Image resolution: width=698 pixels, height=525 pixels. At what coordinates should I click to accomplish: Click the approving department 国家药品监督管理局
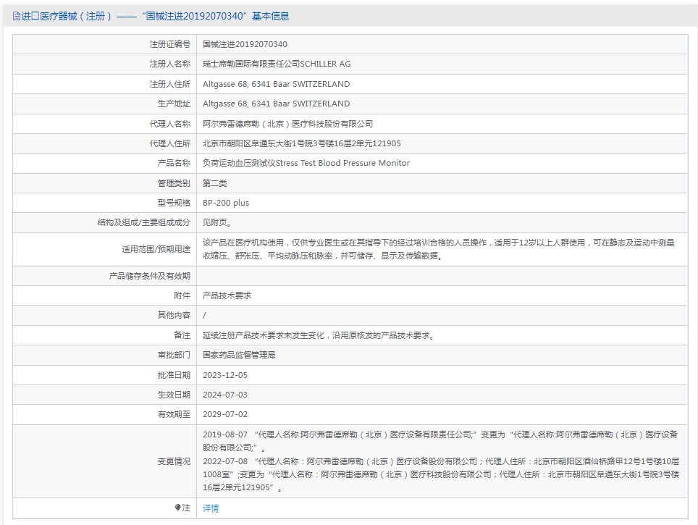coord(239,355)
